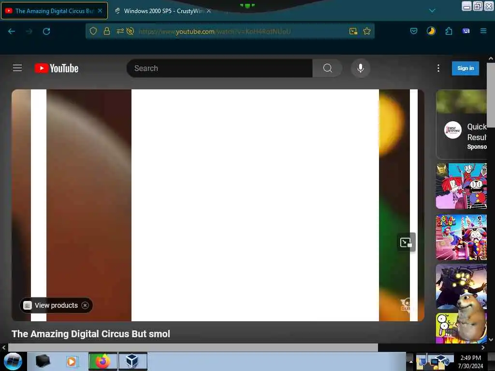Click the Sign in button

pyautogui.click(x=466, y=68)
